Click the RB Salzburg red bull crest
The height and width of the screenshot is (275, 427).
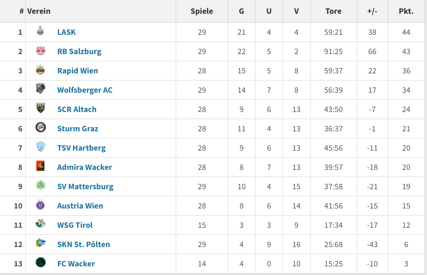[40, 51]
